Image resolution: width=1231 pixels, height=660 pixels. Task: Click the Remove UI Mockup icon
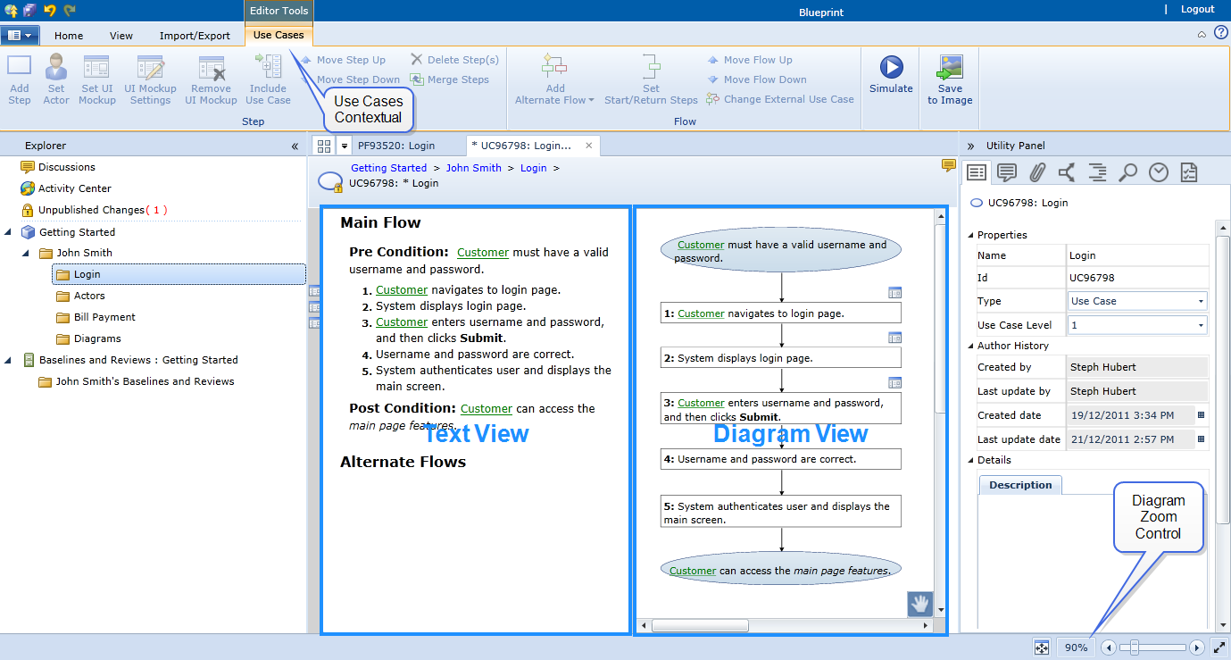pyautogui.click(x=212, y=67)
